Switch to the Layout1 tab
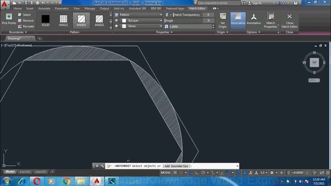 pos(24,172)
